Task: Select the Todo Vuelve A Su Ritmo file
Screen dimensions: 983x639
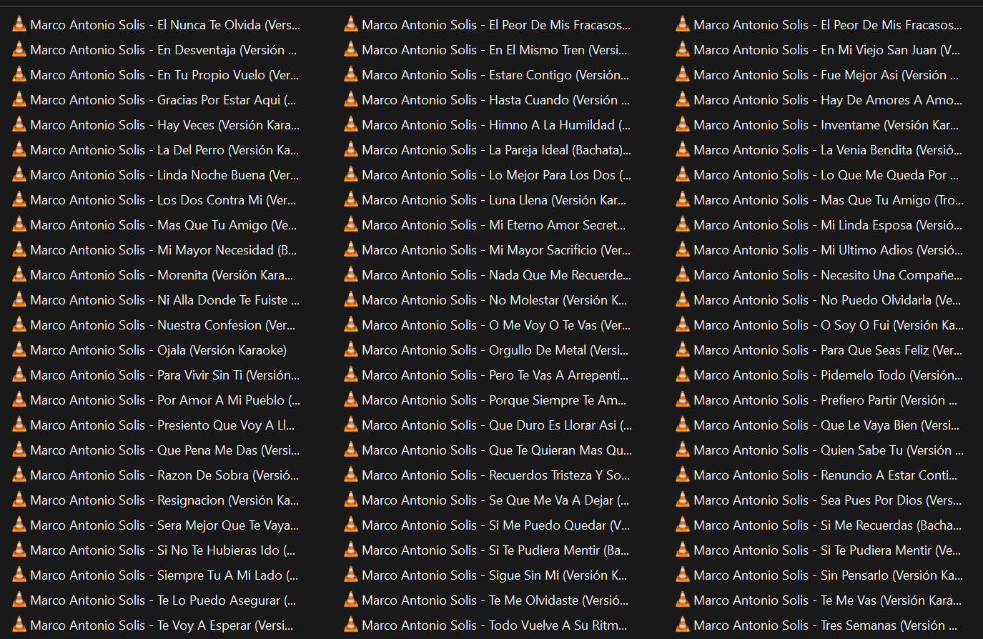Action: coord(495,625)
